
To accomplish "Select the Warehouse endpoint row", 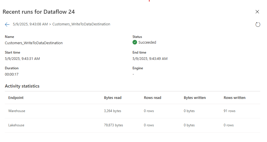I will point(17,111).
